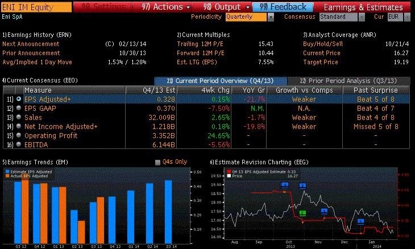Click Trailing 12M P/E value 15.43
The image size is (415, 249).
(x=266, y=44)
